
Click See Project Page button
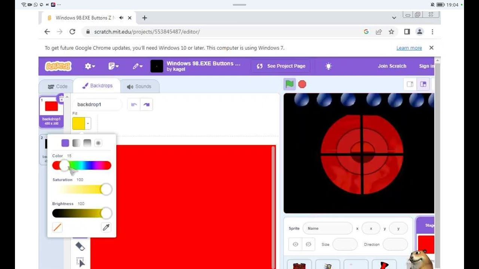pos(281,66)
